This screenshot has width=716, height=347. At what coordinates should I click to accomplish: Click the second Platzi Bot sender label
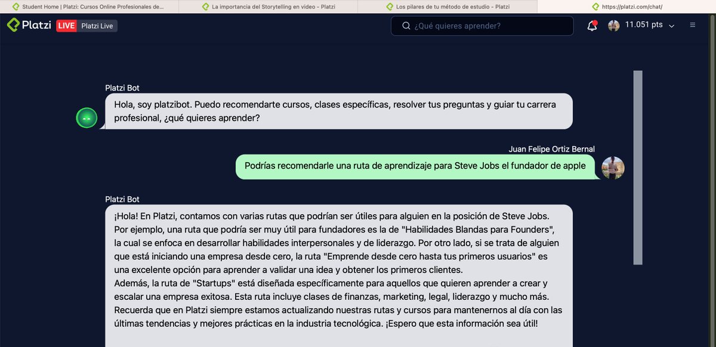[122, 199]
